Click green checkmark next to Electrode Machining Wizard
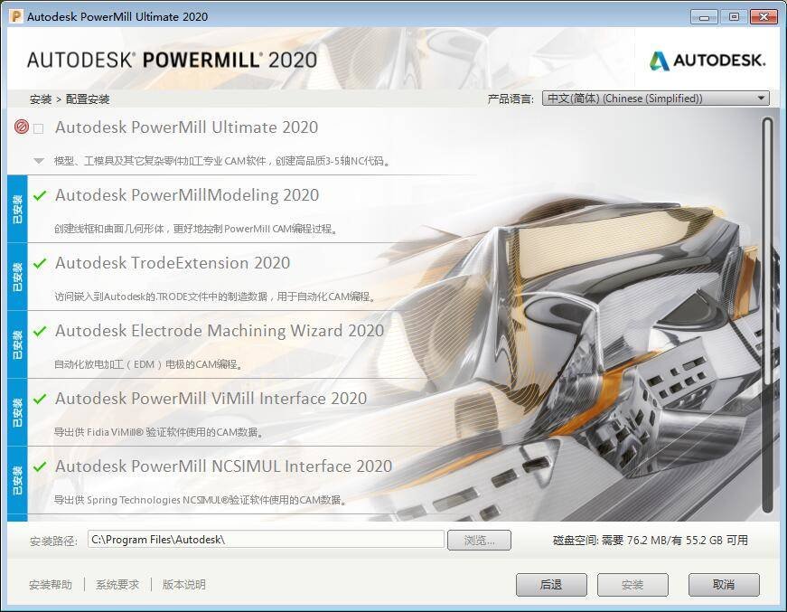The height and width of the screenshot is (612, 787). tap(40, 331)
